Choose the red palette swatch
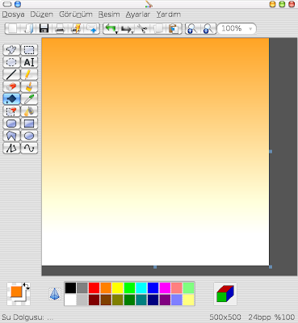 [x=94, y=287]
